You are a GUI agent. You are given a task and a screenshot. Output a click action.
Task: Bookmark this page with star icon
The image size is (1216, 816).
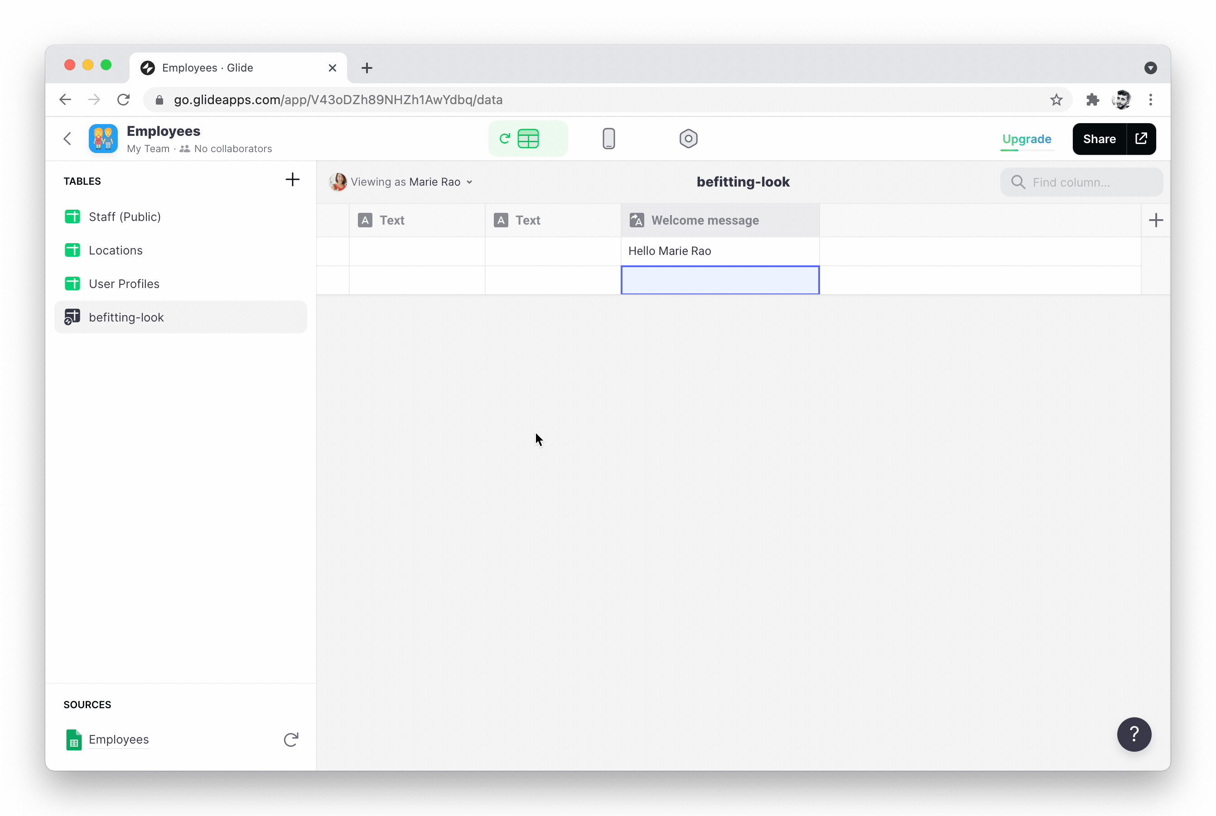[1056, 100]
